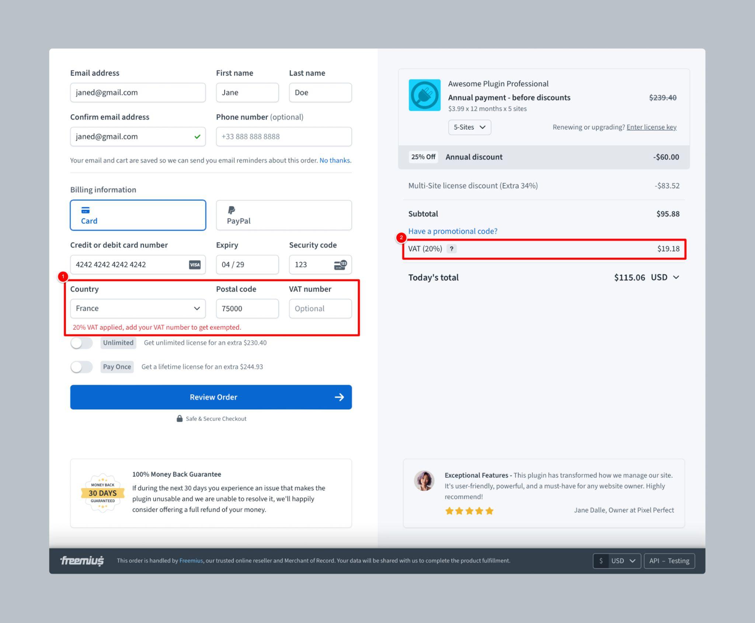Click the Review Order button

point(211,397)
